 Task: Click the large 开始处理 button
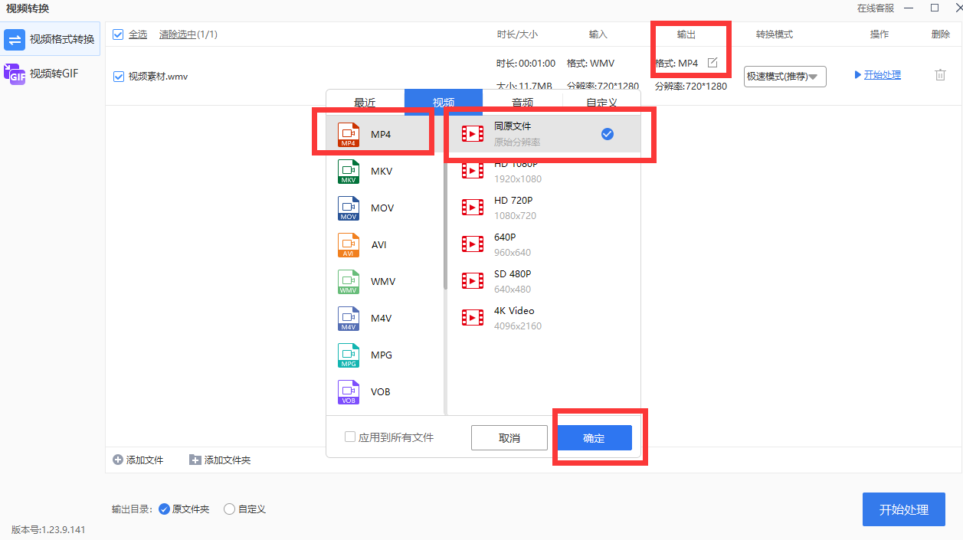904,509
